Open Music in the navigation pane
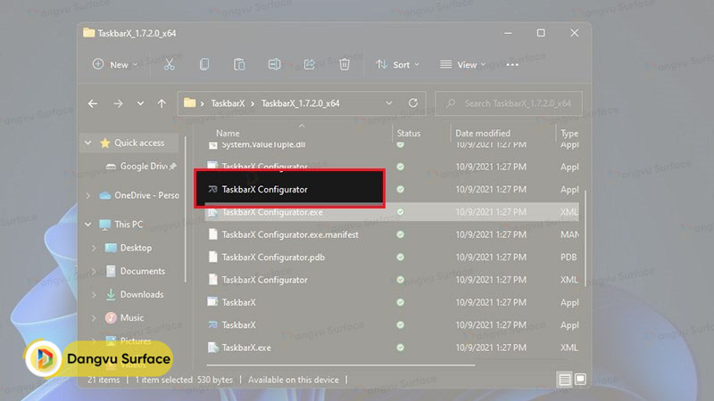The image size is (714, 401). (125, 318)
